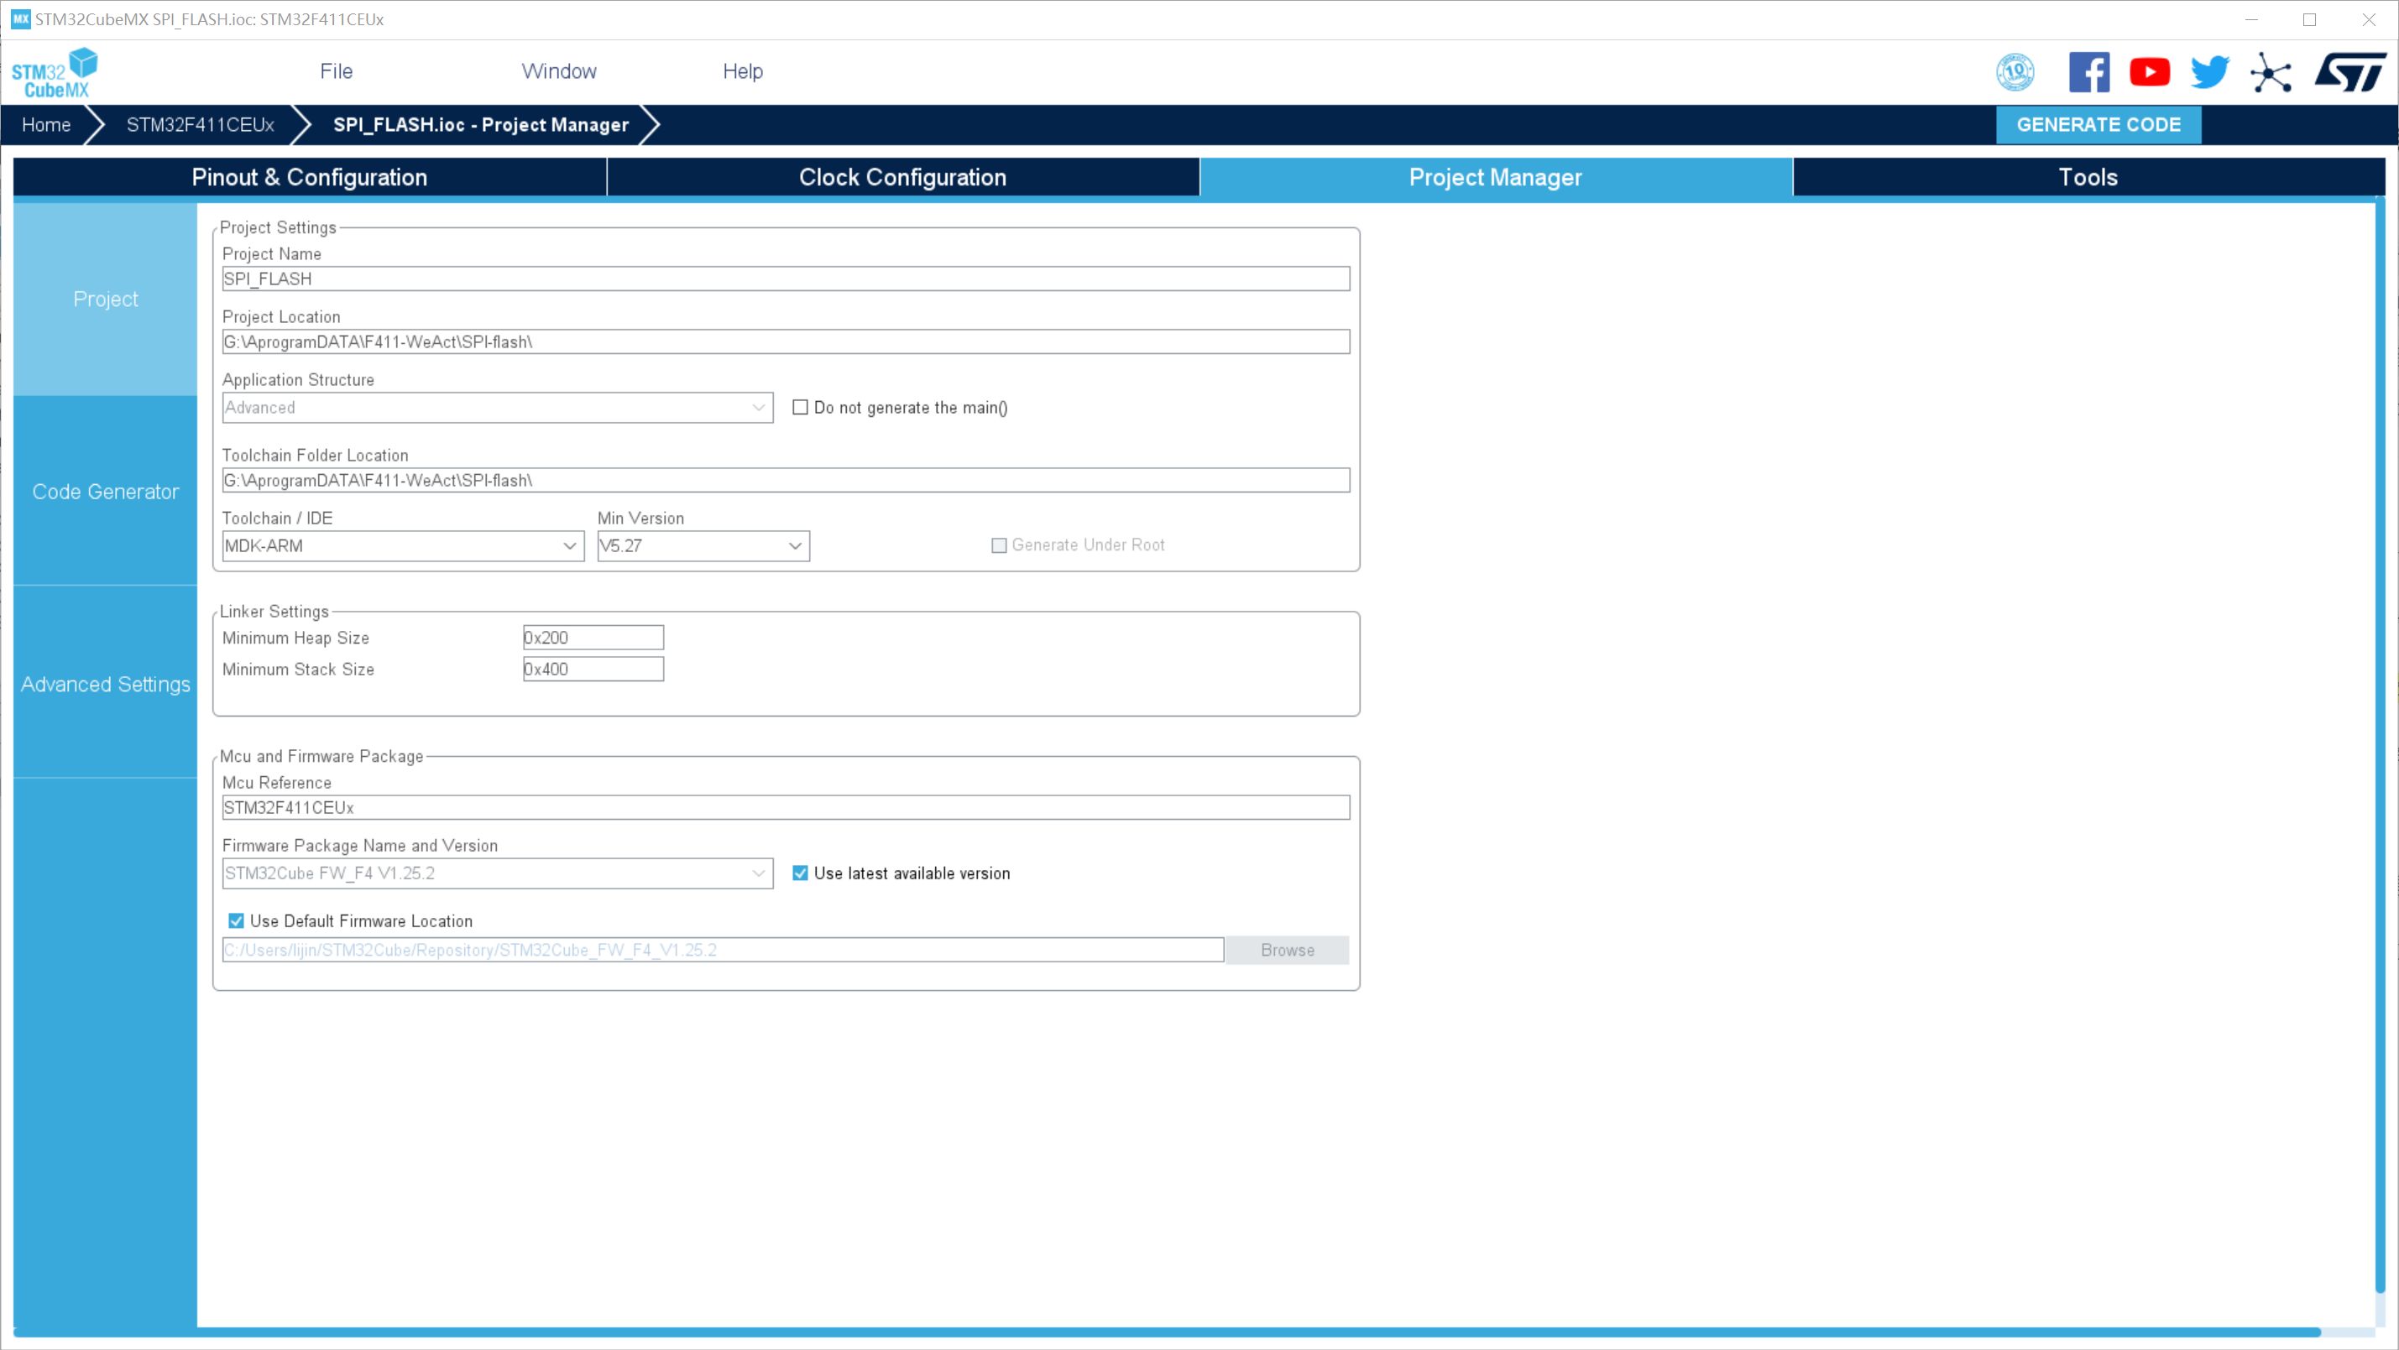The image size is (2399, 1350).
Task: Open the Twitter bird icon
Action: 2209,71
